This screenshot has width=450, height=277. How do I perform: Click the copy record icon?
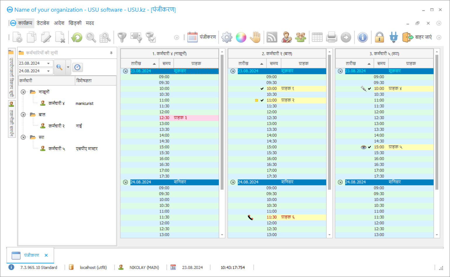click(x=32, y=37)
